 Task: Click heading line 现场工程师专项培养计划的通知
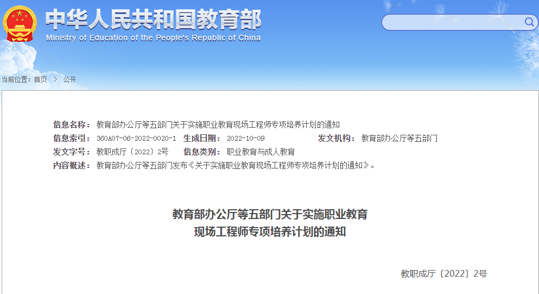pyautogui.click(x=270, y=233)
